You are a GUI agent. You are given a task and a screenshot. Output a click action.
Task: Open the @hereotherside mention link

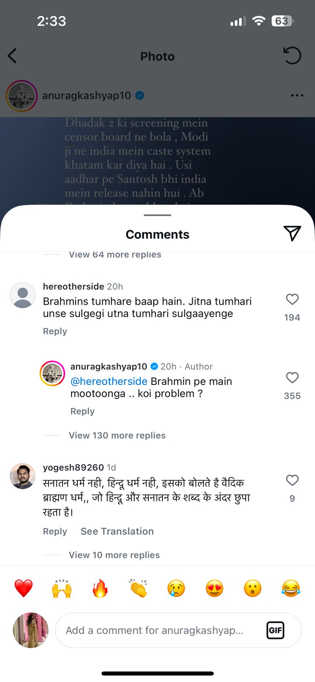(109, 381)
